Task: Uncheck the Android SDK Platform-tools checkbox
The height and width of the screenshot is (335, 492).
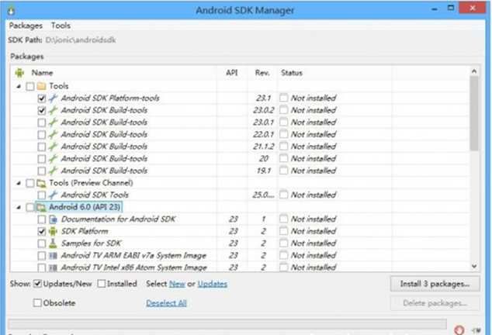Action: click(42, 98)
